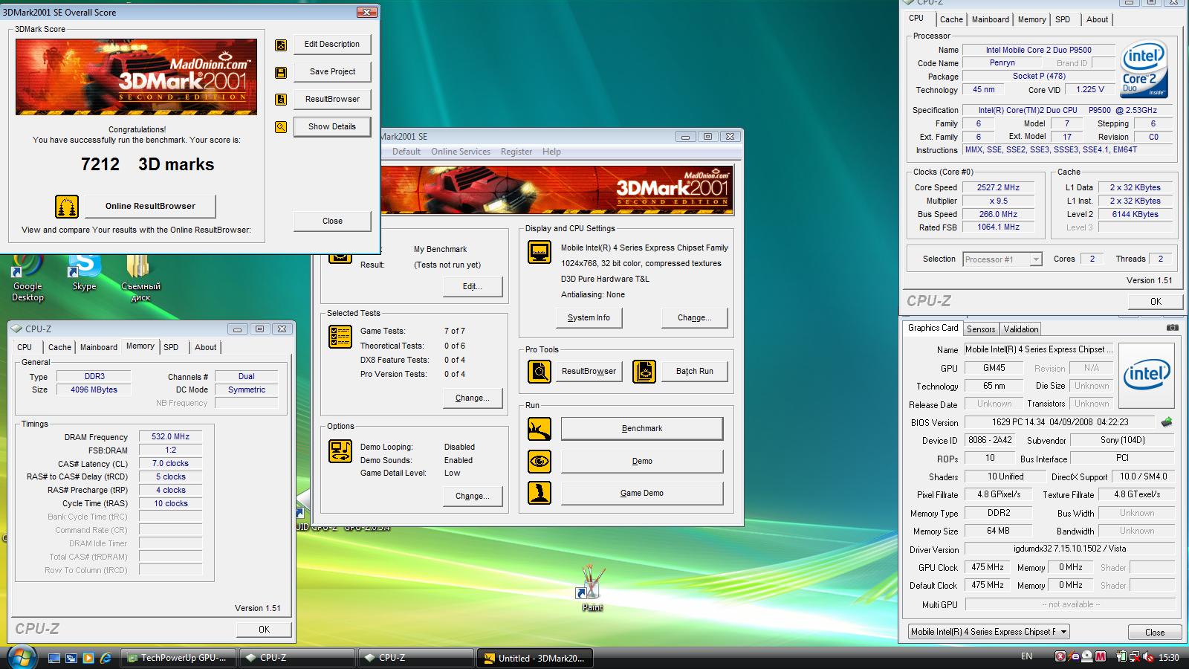
Task: Open the removable disk desktop icon
Action: [x=140, y=278]
